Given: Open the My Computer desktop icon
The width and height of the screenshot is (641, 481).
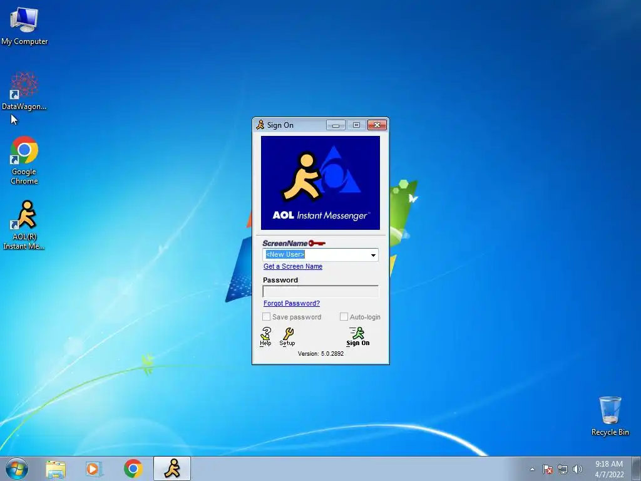Looking at the screenshot, I should point(24,26).
